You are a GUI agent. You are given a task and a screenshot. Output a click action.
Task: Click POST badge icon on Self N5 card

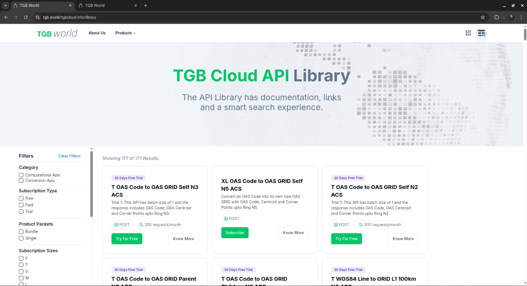click(226, 219)
